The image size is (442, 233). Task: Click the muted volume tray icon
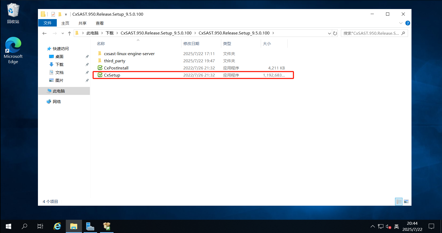click(x=388, y=226)
